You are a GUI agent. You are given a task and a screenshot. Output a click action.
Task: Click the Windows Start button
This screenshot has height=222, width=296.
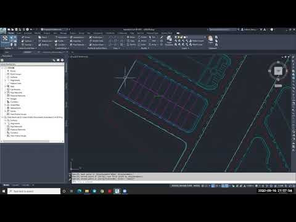tap(4, 191)
